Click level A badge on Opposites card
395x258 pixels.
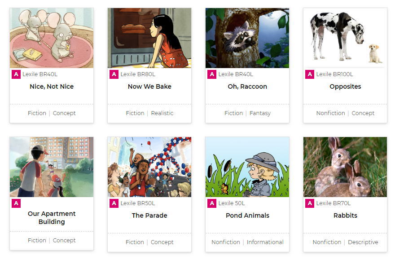[x=310, y=74]
